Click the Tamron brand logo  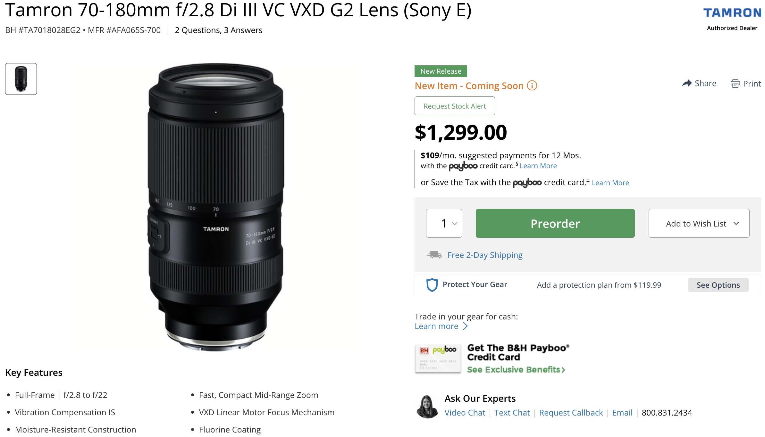click(x=732, y=13)
